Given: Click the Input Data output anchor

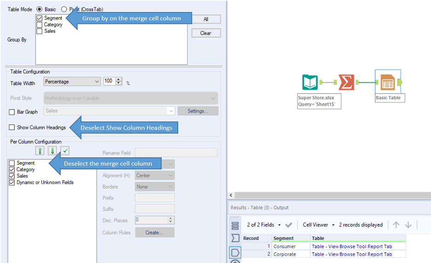Looking at the screenshot, I should (321, 82).
